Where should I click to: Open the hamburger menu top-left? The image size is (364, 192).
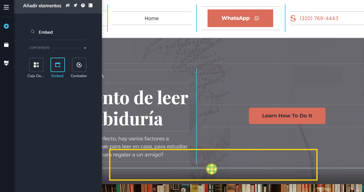[x=6, y=7]
